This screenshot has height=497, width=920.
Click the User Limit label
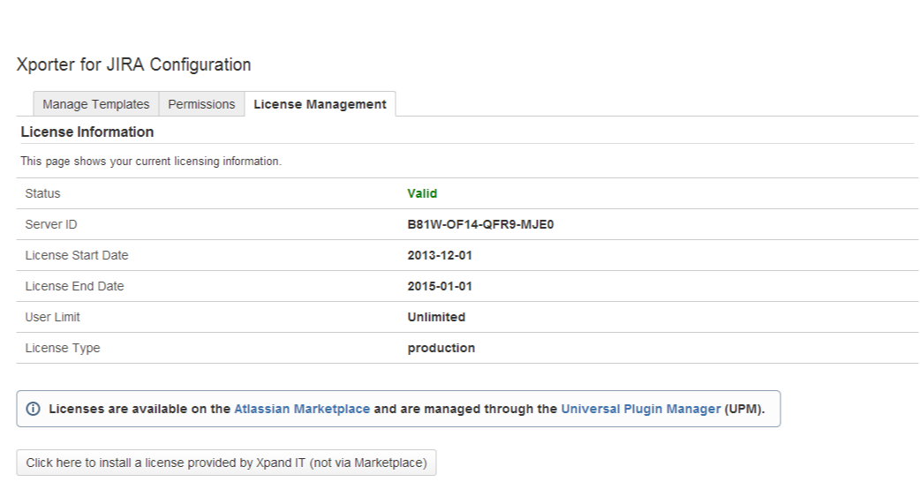(52, 317)
